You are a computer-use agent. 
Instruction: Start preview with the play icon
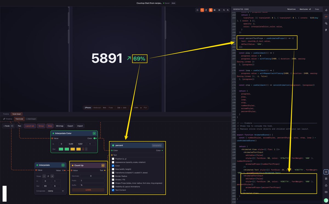click(x=197, y=10)
